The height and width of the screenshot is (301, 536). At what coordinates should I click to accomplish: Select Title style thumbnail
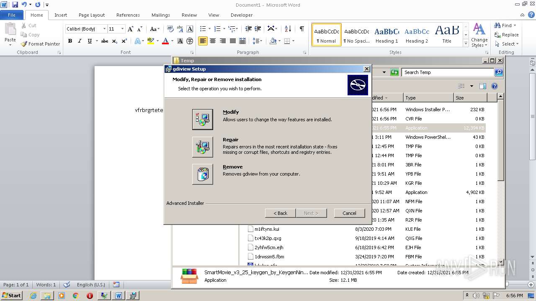point(447,34)
